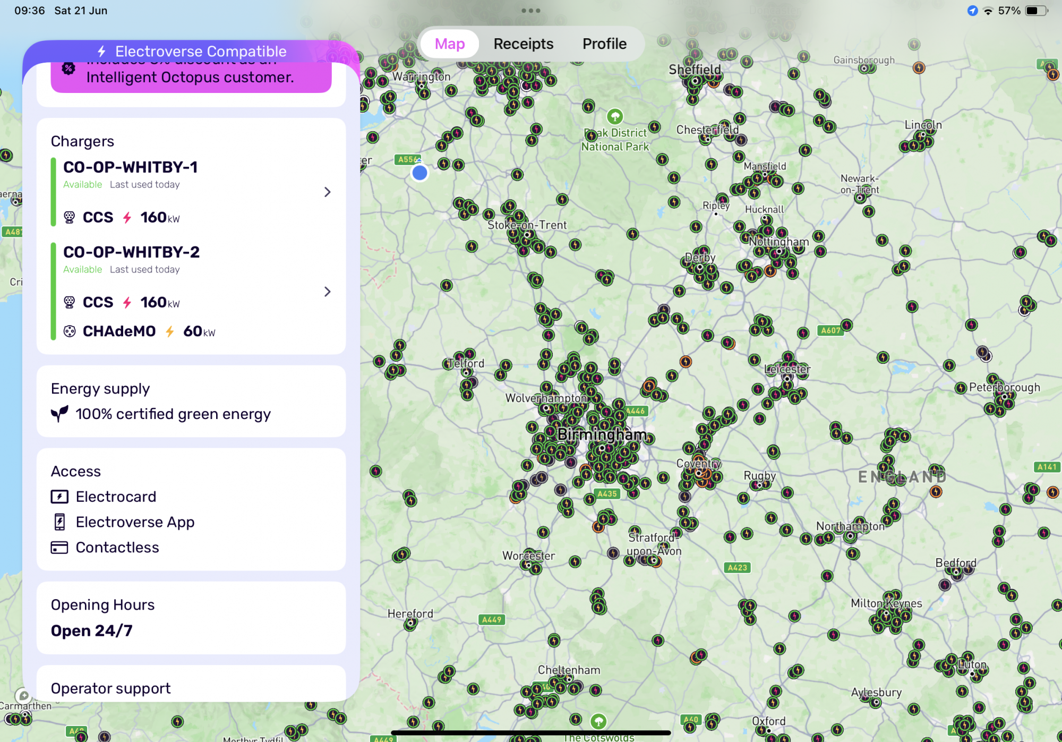The image size is (1062, 742).
Task: Click the Oxford city label
Action: tap(769, 721)
